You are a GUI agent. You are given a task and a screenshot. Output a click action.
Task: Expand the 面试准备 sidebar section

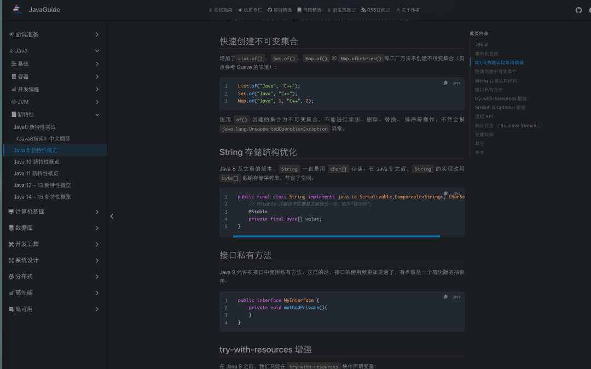(55, 34)
